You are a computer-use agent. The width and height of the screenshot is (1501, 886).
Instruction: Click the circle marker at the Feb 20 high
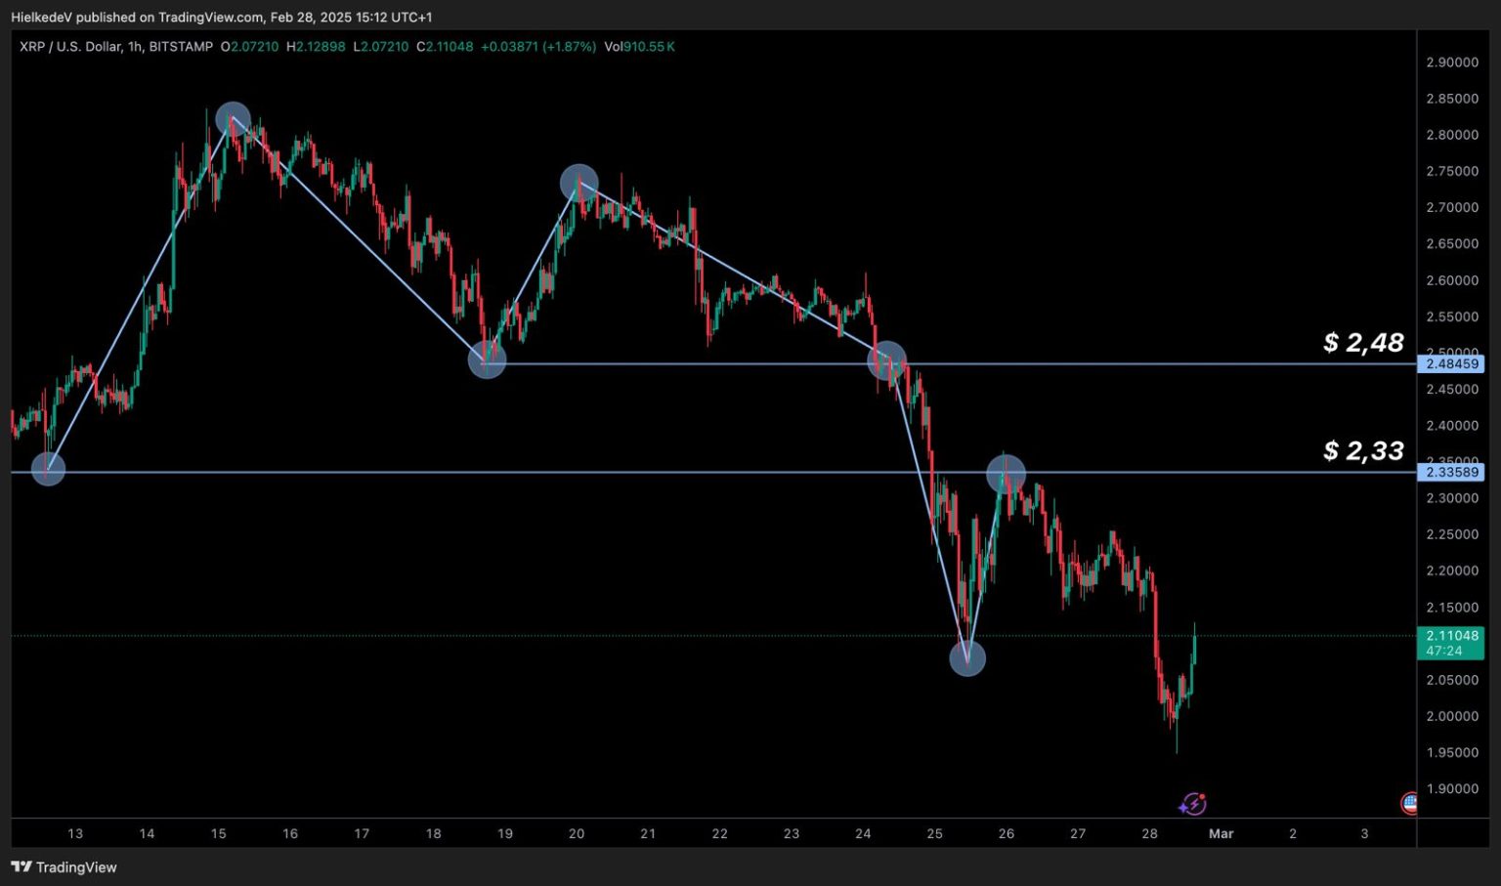coord(579,183)
